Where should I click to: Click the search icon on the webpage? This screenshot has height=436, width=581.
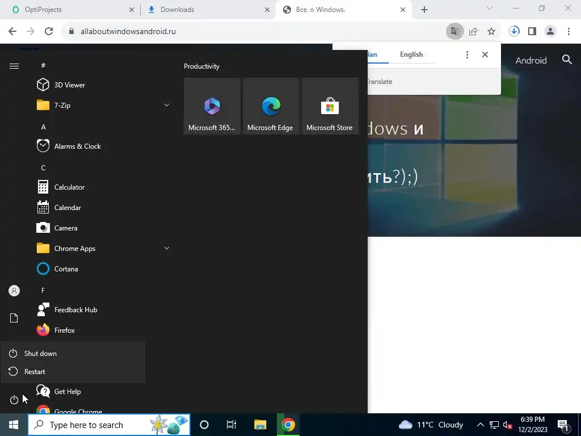click(567, 60)
